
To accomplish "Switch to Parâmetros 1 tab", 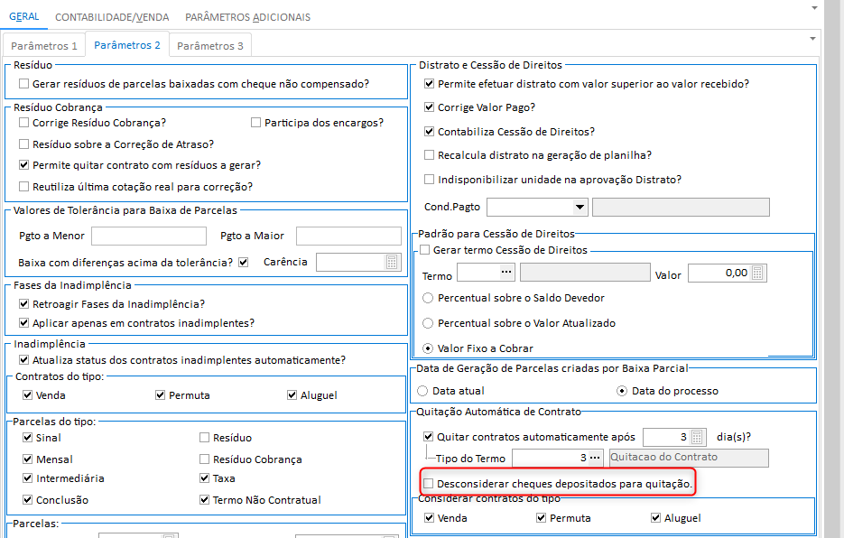I will point(44,45).
